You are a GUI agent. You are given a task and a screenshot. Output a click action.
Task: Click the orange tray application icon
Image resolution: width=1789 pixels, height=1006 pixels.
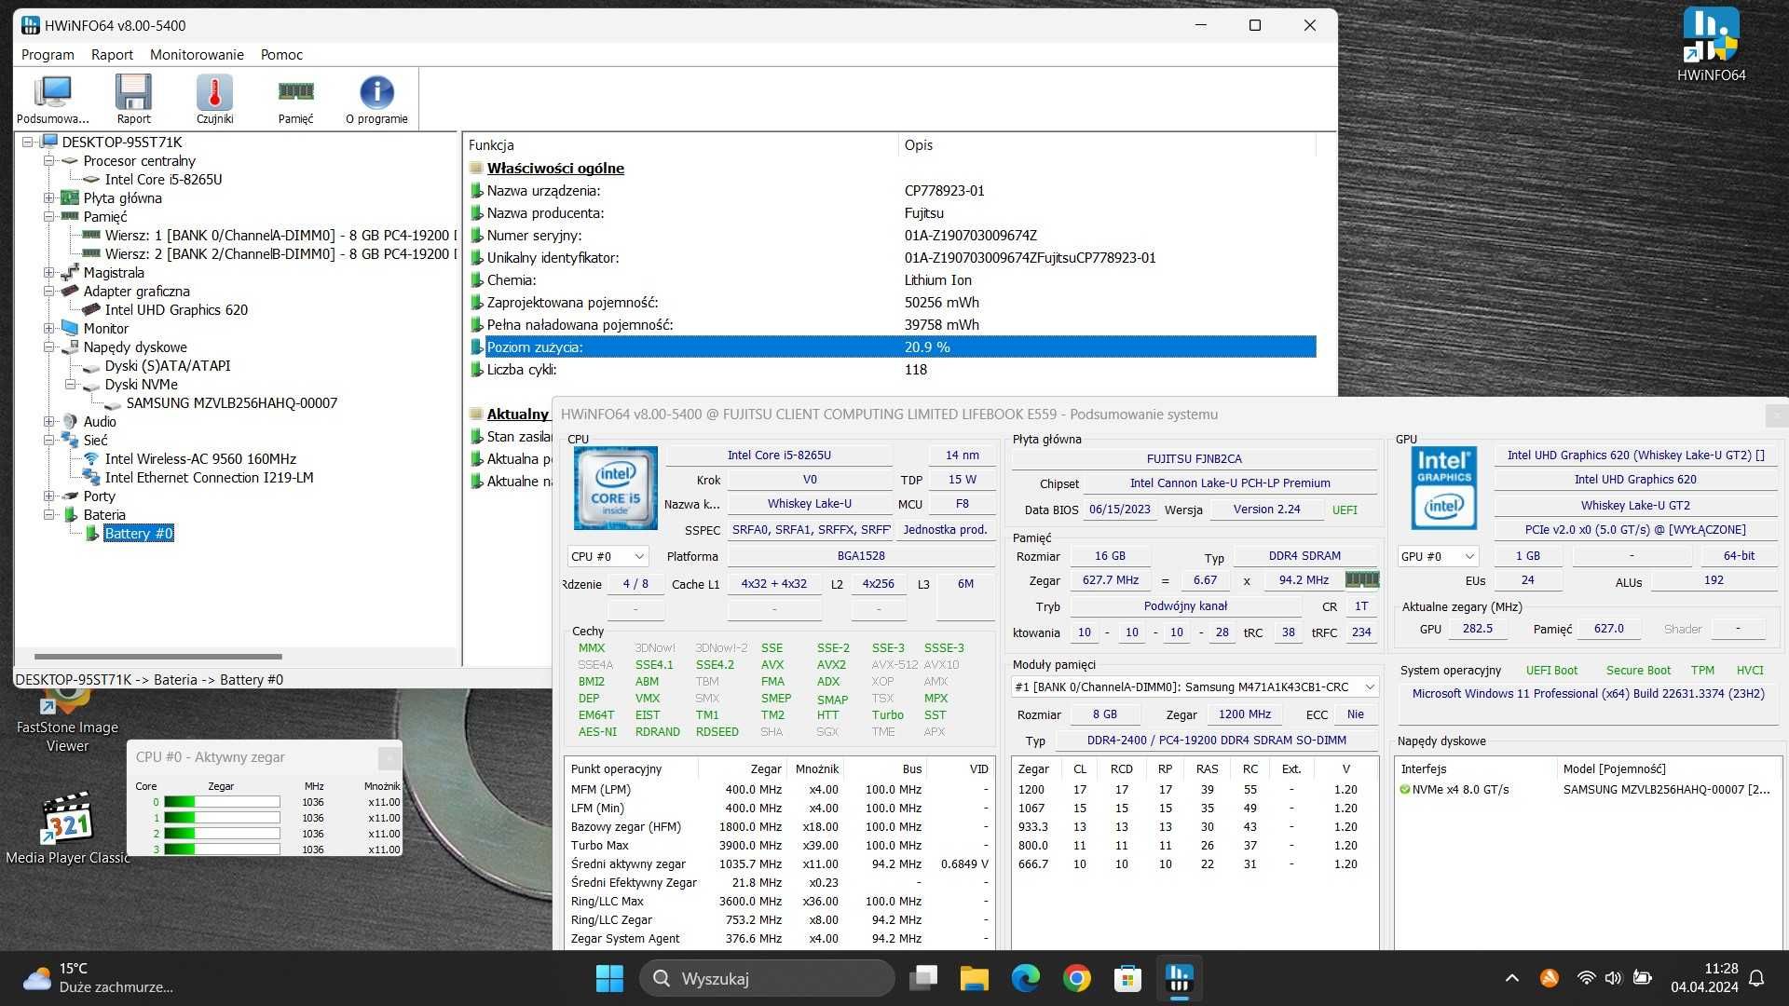[x=1549, y=978]
